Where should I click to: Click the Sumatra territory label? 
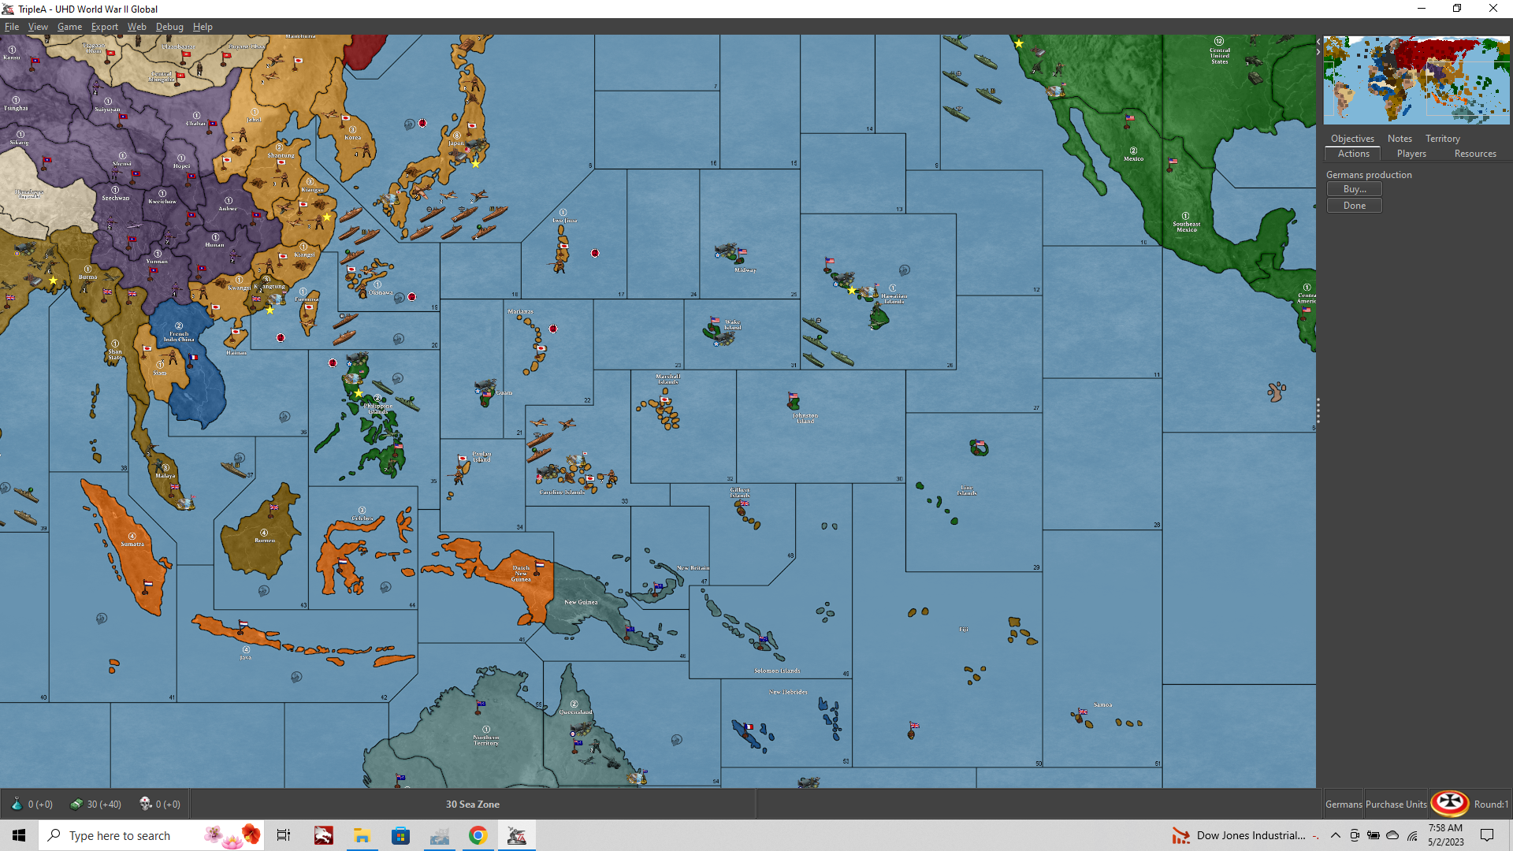click(x=132, y=544)
